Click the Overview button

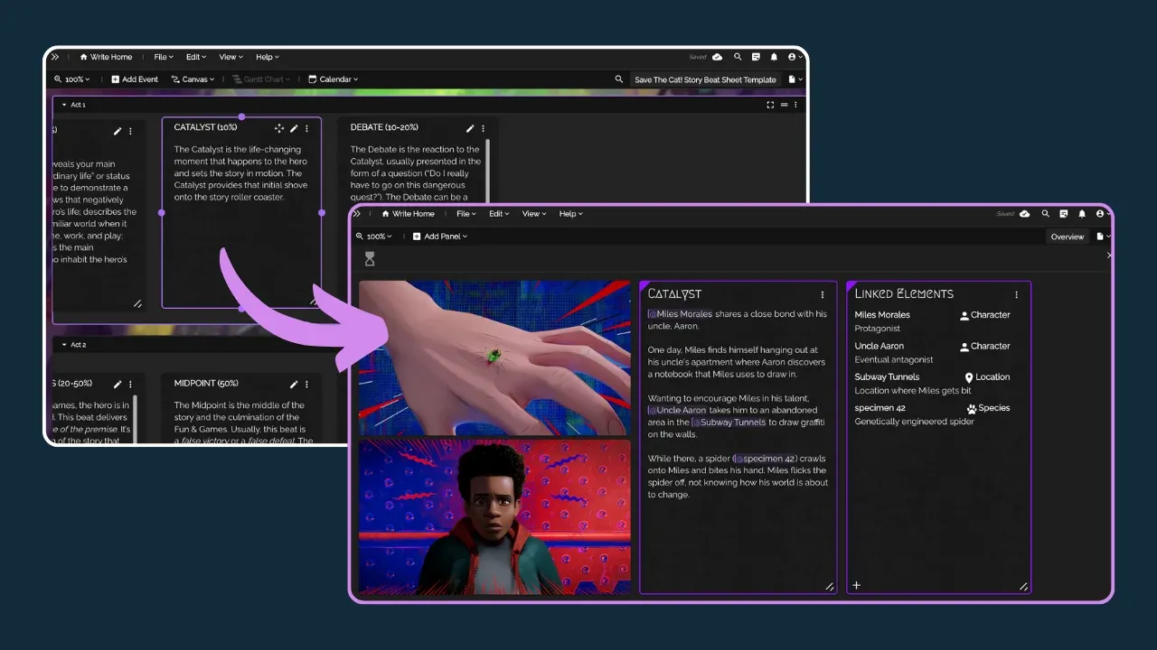(x=1067, y=237)
